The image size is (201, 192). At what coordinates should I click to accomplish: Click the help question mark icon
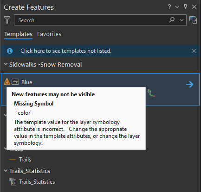(x=169, y=6)
